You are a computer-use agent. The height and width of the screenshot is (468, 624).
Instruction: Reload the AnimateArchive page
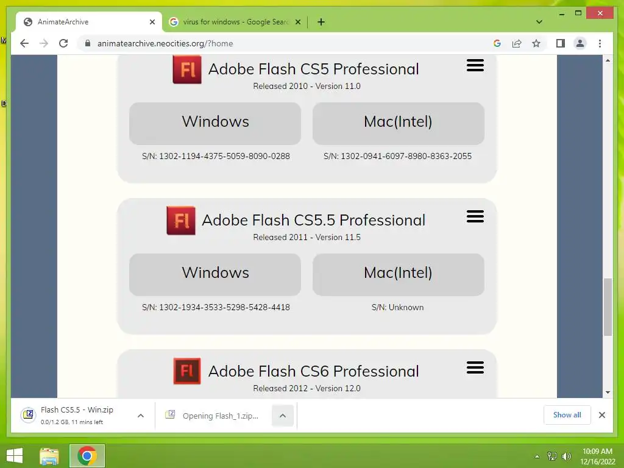pos(63,43)
